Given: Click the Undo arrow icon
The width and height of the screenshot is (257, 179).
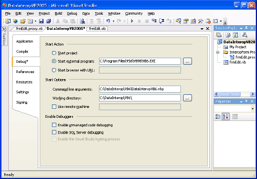Looking at the screenshot, I should (108, 21).
